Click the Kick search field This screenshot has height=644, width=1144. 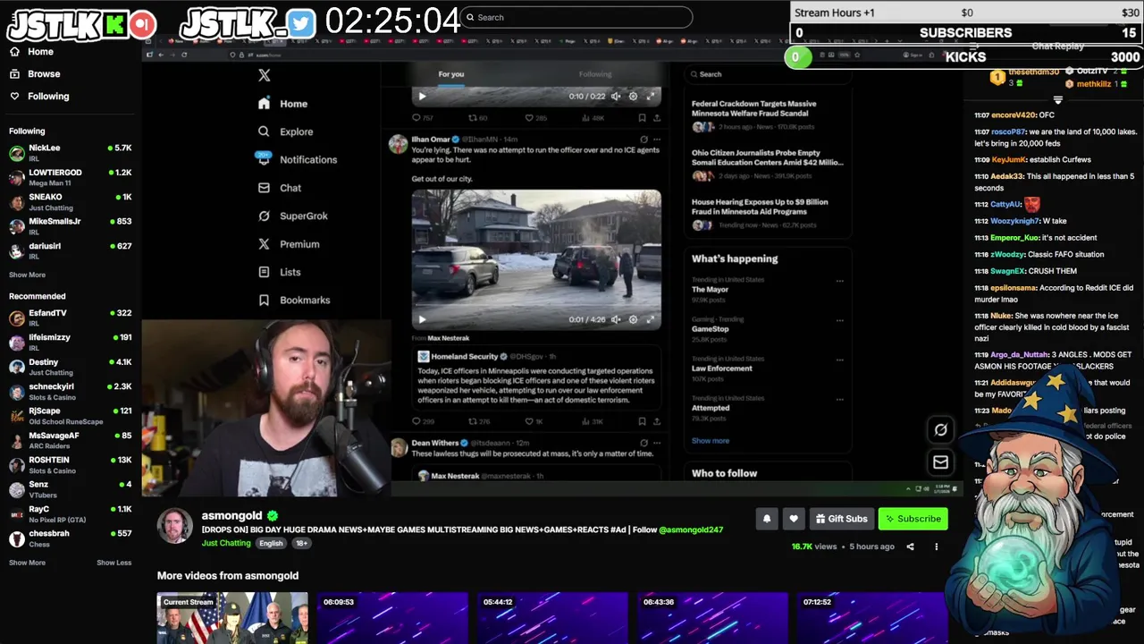[576, 17]
